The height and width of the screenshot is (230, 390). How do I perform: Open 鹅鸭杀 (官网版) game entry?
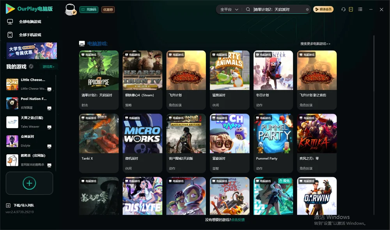(30, 160)
